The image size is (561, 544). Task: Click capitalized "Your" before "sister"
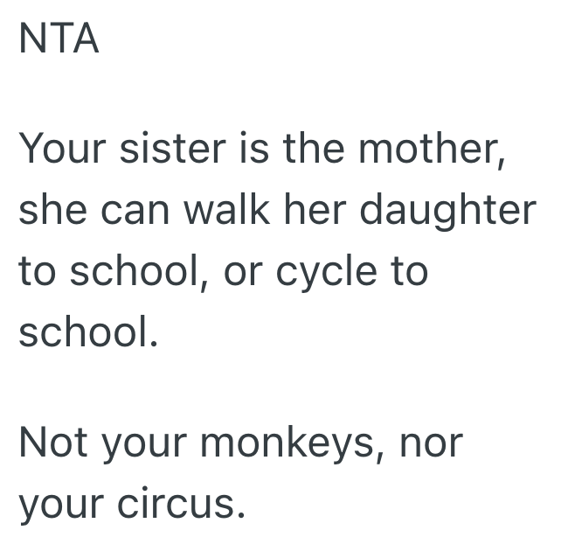pos(63,151)
